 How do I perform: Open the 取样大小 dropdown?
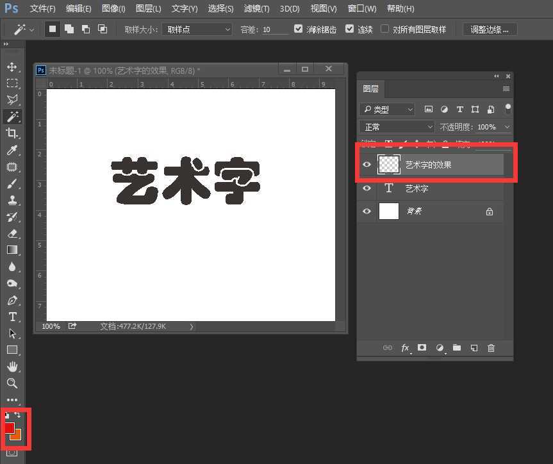pyautogui.click(x=197, y=29)
